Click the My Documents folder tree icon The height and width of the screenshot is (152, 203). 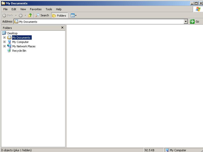(x=9, y=37)
